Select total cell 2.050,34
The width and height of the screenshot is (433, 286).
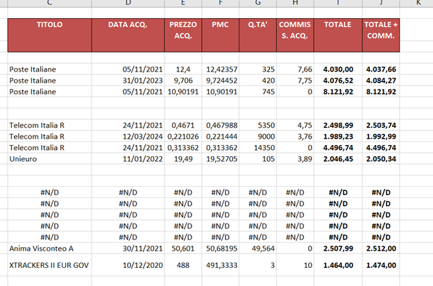tap(381, 159)
